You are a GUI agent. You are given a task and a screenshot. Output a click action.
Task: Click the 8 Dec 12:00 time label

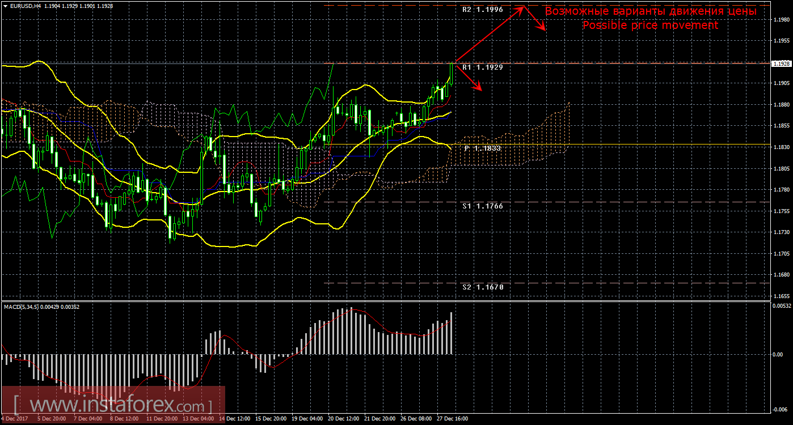pyautogui.click(x=123, y=419)
